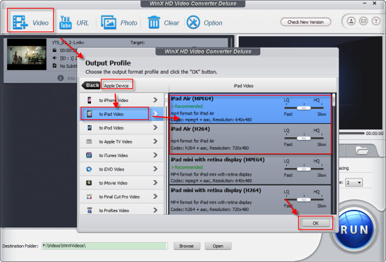
Task: Adjust iPad mini retina (MPEG4) quality slider
Action: [304, 169]
